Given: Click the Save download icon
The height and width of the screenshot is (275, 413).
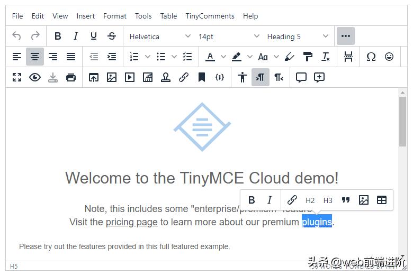Looking at the screenshot, I should (53, 77).
